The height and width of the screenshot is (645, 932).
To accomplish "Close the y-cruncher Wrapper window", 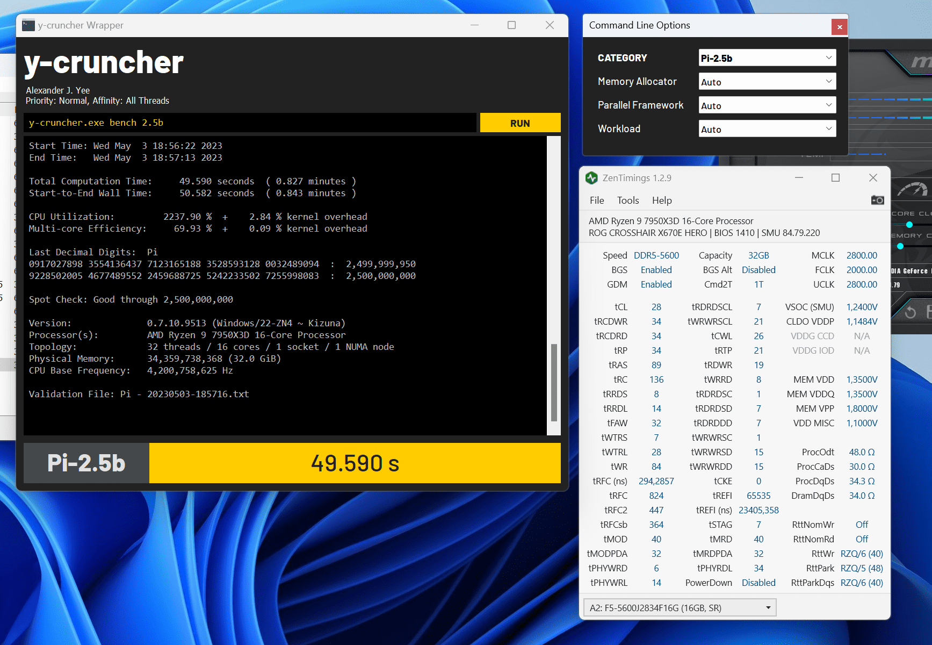I will [x=550, y=25].
